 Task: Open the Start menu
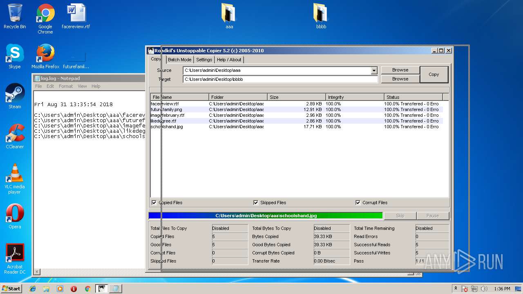tap(11, 289)
